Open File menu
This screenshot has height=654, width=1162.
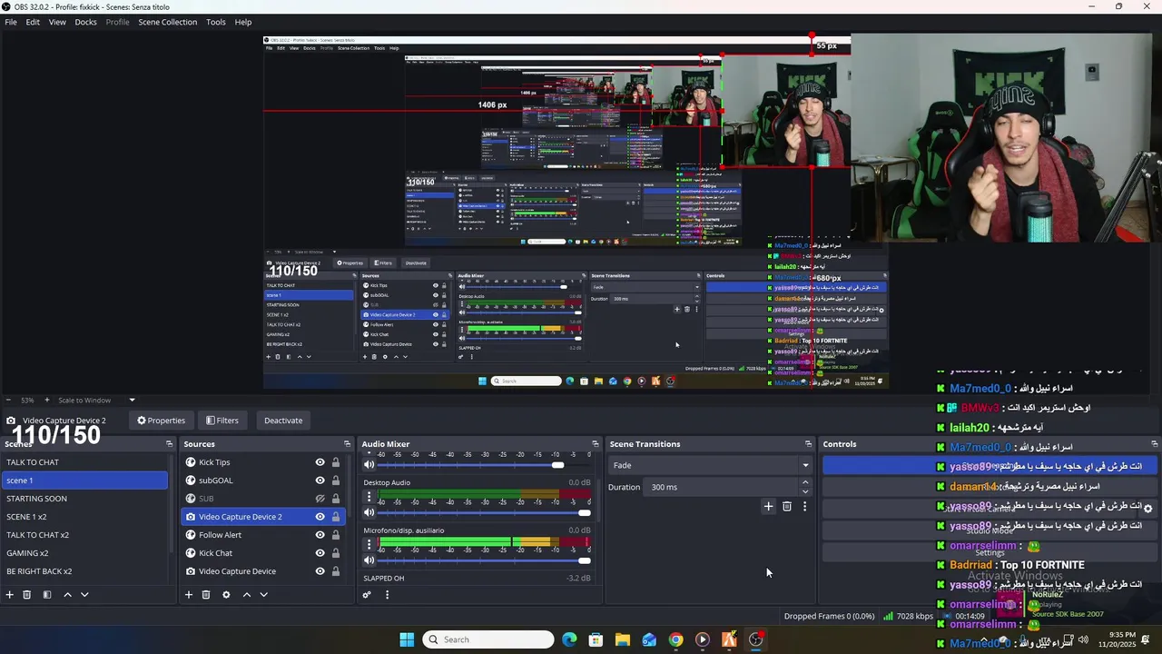point(11,22)
